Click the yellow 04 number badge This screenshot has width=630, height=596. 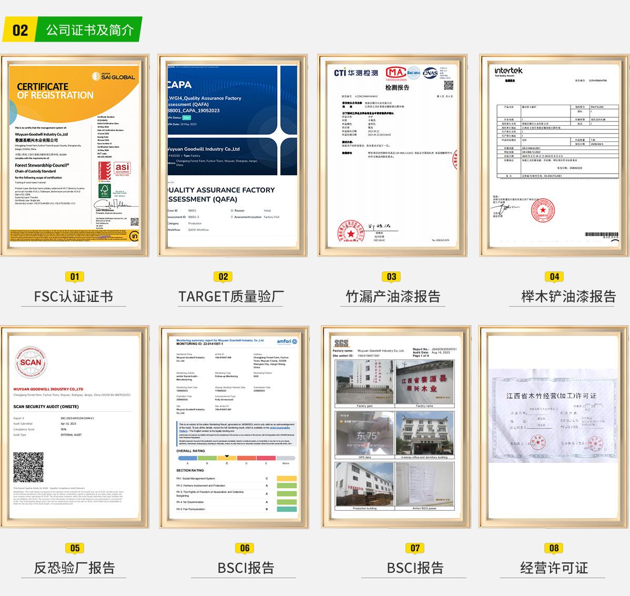point(554,277)
